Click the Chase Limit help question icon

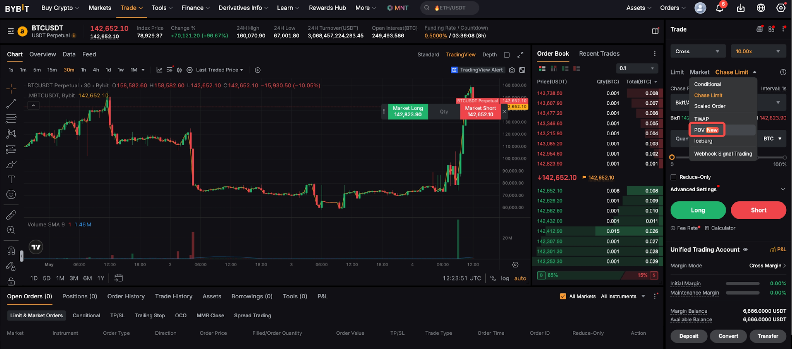[783, 72]
